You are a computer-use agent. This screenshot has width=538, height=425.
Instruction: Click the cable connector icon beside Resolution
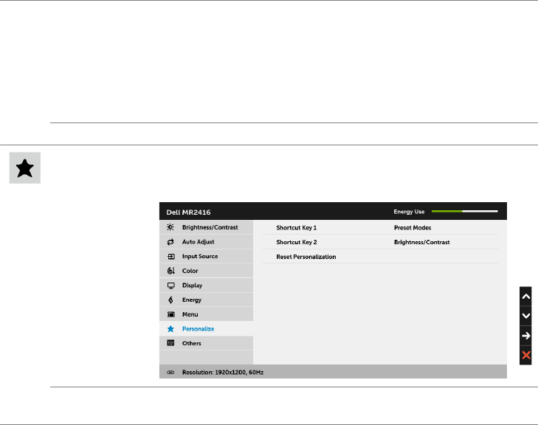[x=170, y=372]
